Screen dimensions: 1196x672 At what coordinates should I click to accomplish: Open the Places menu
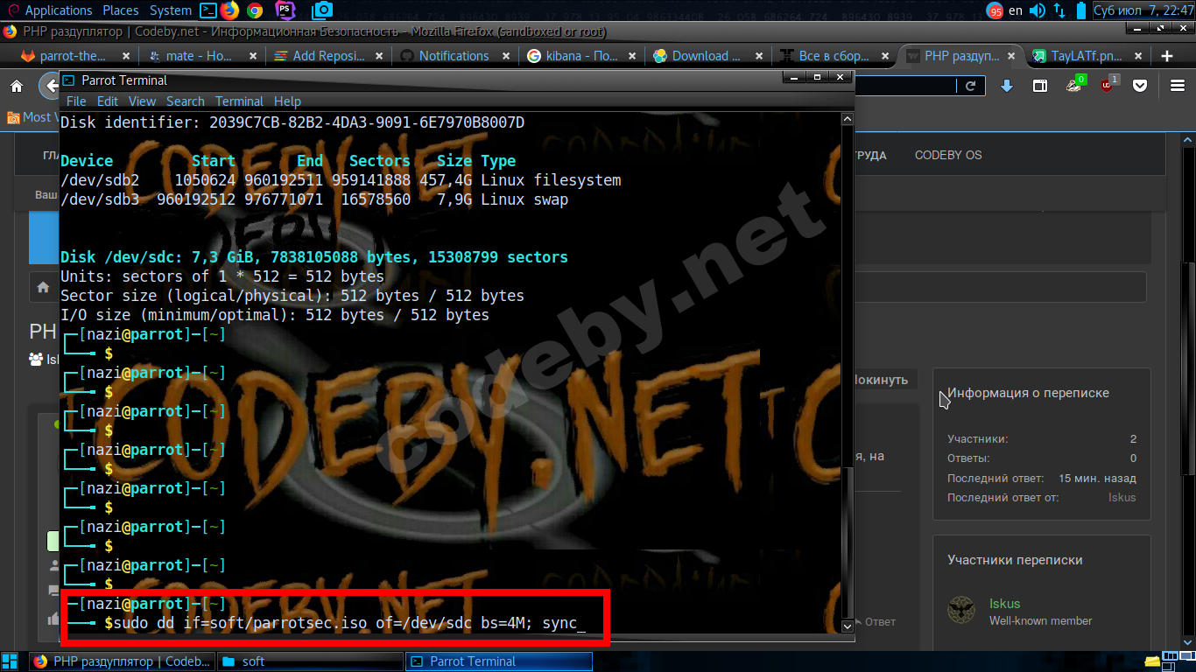coord(121,10)
